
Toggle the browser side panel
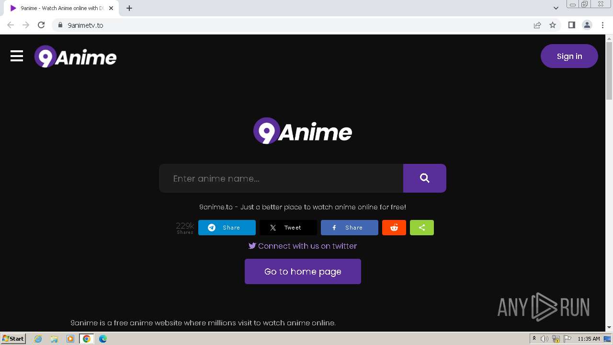coord(571,25)
